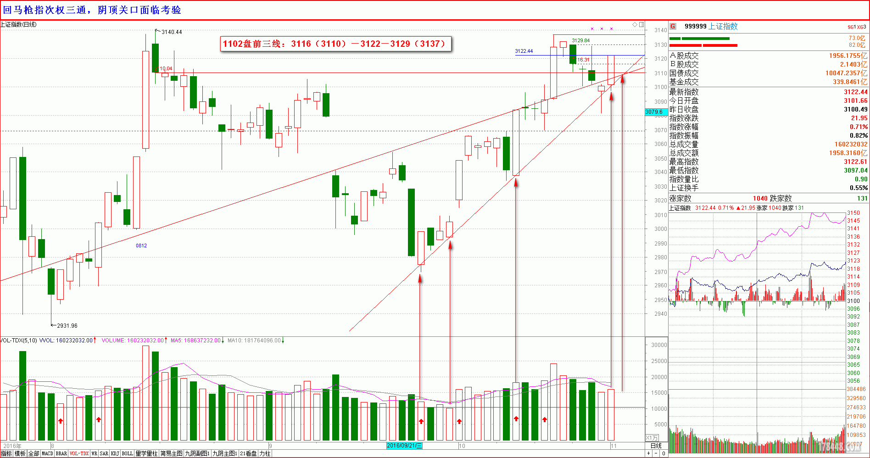Switch to the KDJ indicator
This screenshot has width=870, height=458.
click(115, 453)
